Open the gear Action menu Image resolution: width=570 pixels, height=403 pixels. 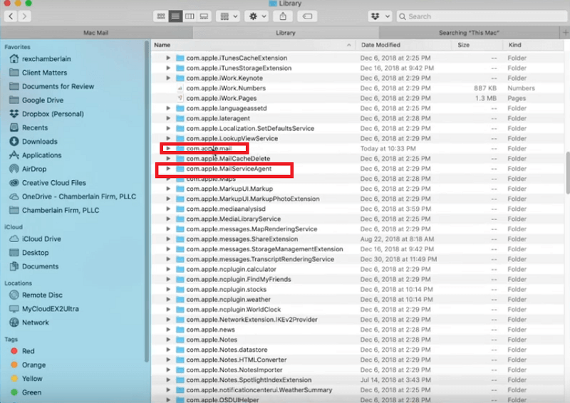256,16
